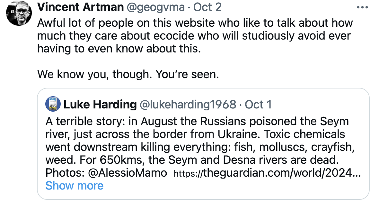This screenshot has width=379, height=204.
Task: Open the theguardian.com article link
Action: [267, 173]
